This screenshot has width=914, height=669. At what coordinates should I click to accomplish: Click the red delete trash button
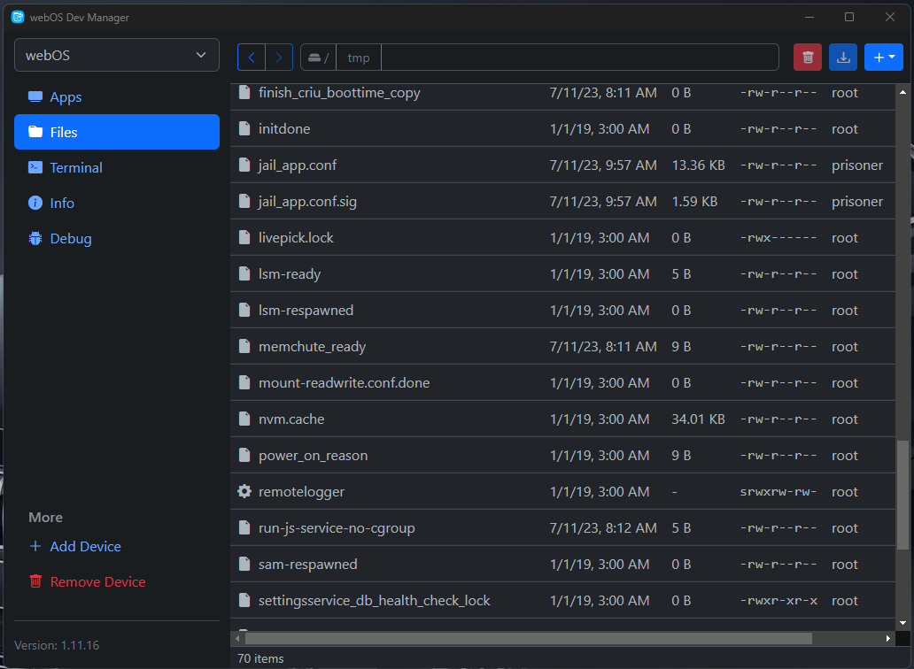click(x=807, y=58)
